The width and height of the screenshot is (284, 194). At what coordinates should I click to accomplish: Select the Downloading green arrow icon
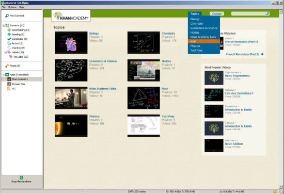pyautogui.click(x=9, y=30)
